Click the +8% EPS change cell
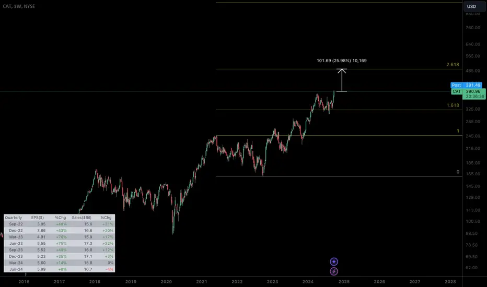Screen dimensions: 487x287 [62, 269]
